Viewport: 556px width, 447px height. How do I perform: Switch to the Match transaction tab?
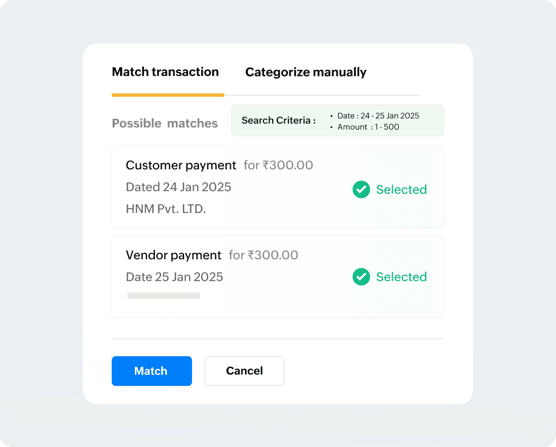tap(165, 72)
